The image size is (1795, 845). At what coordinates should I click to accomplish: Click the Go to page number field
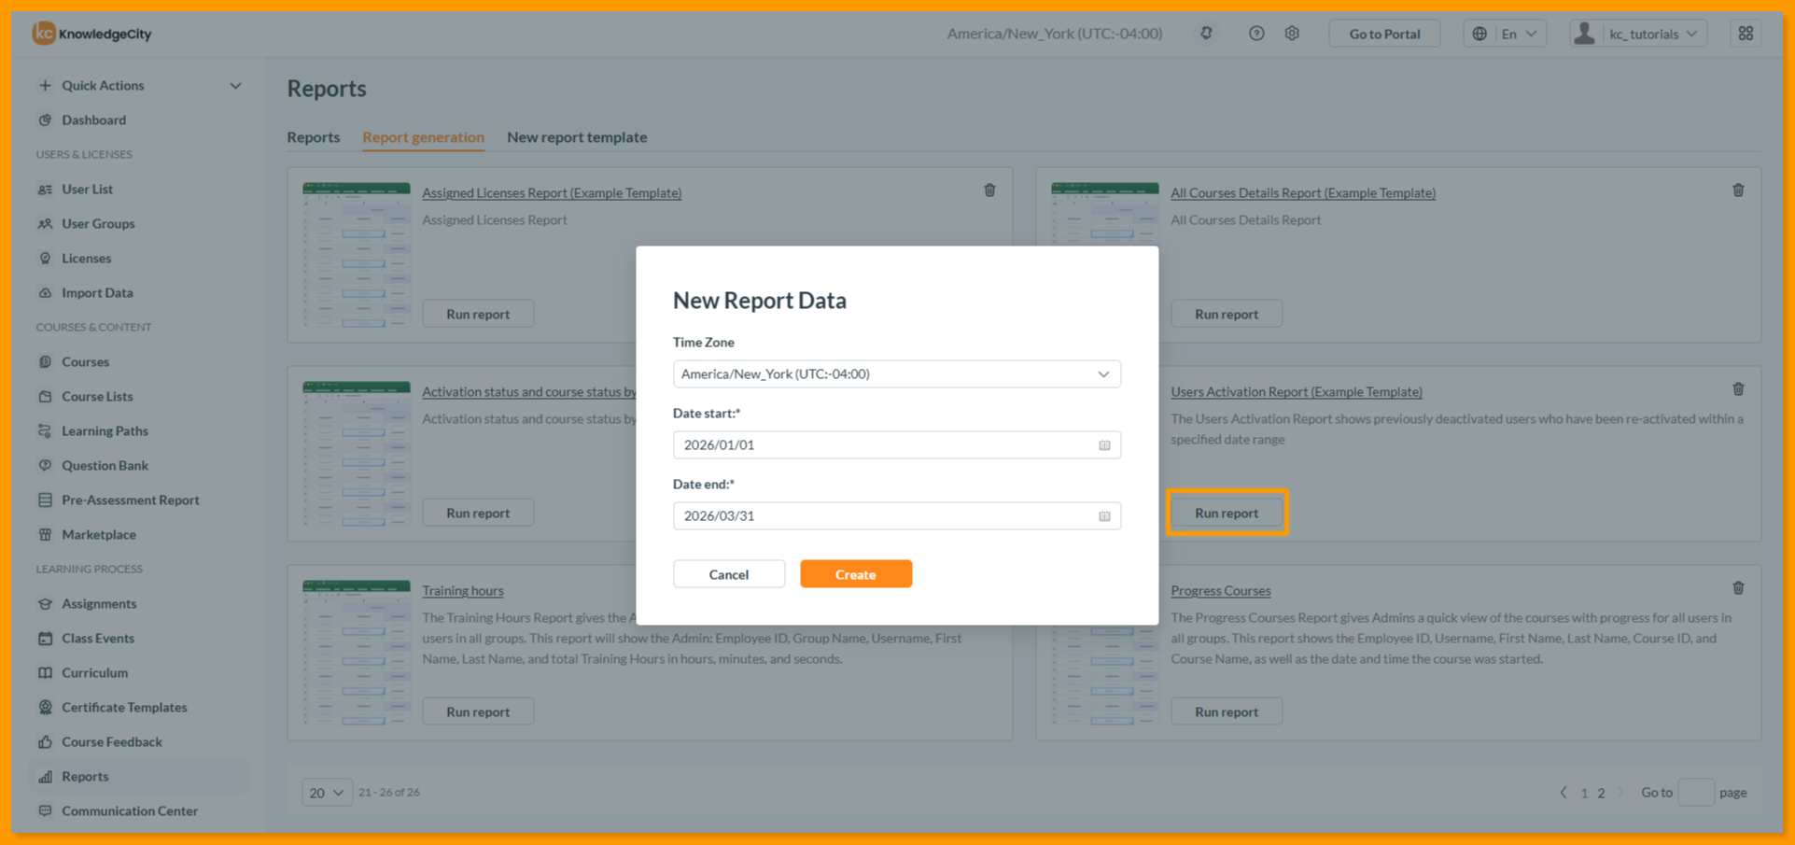[1696, 793]
